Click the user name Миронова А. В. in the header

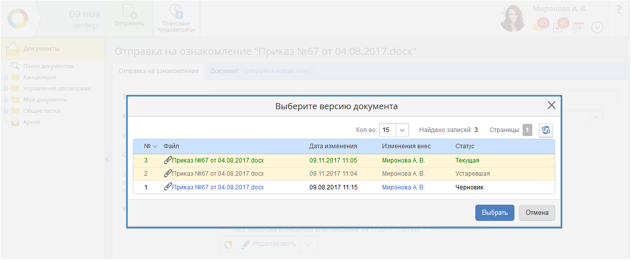(560, 9)
